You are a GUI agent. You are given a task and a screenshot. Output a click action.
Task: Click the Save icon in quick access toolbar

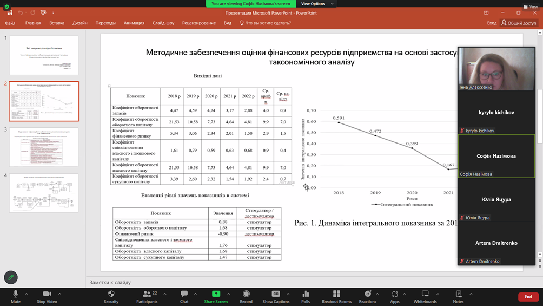(x=10, y=13)
